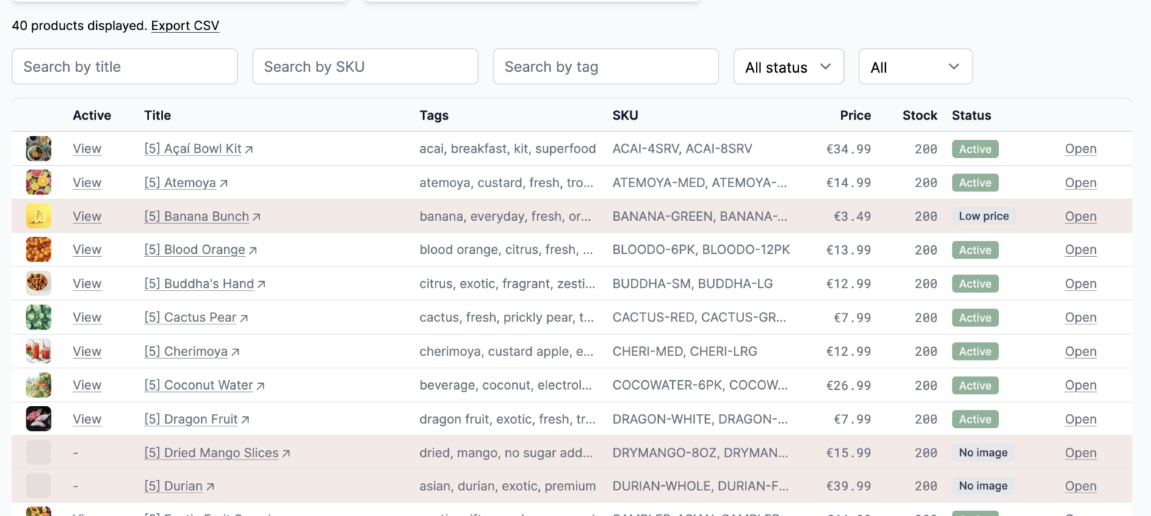
Task: Click Open in the Buddha's Hand row
Action: [x=1080, y=284]
